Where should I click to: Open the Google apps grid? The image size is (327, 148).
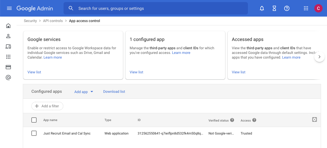point(306,8)
